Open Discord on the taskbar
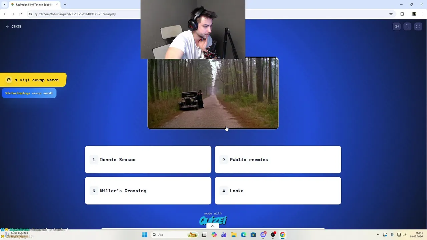 pyautogui.click(x=263, y=235)
